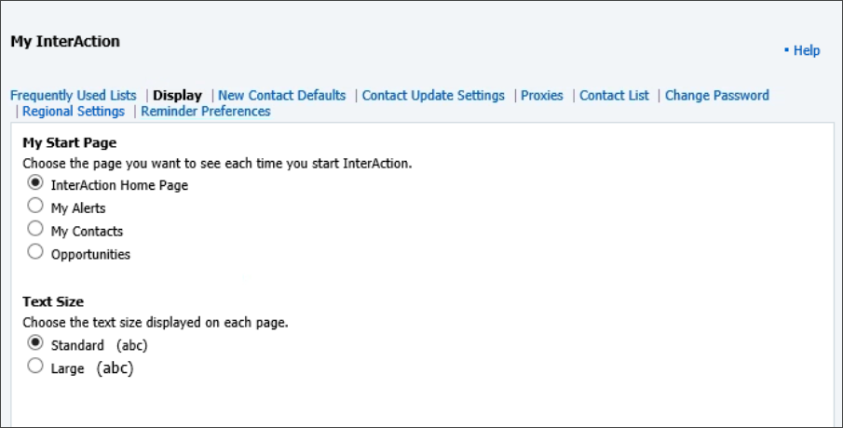Choose My Alerts as start page

pos(35,206)
